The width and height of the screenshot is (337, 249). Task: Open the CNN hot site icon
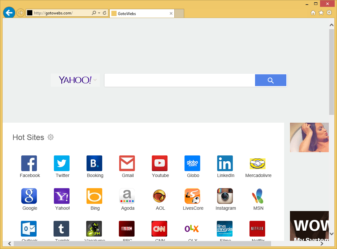159,229
